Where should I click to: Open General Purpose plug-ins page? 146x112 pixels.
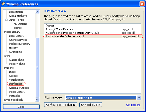point(19,88)
